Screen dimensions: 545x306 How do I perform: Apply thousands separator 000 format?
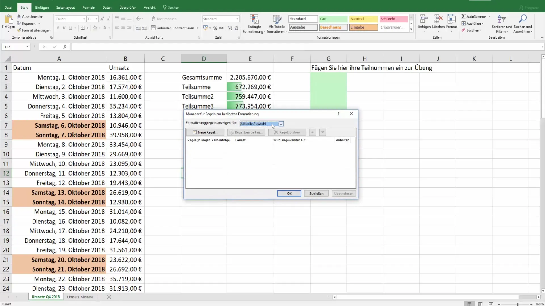point(221,28)
